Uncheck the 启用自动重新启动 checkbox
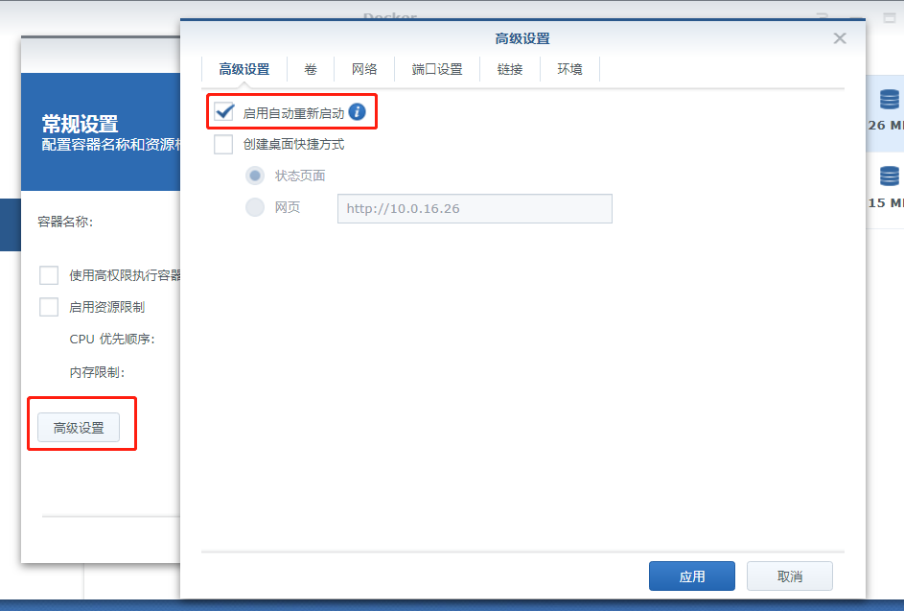 (224, 112)
